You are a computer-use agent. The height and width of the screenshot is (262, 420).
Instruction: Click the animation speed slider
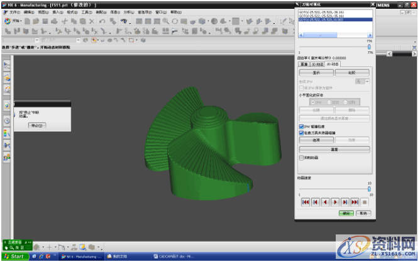[x=368, y=189]
